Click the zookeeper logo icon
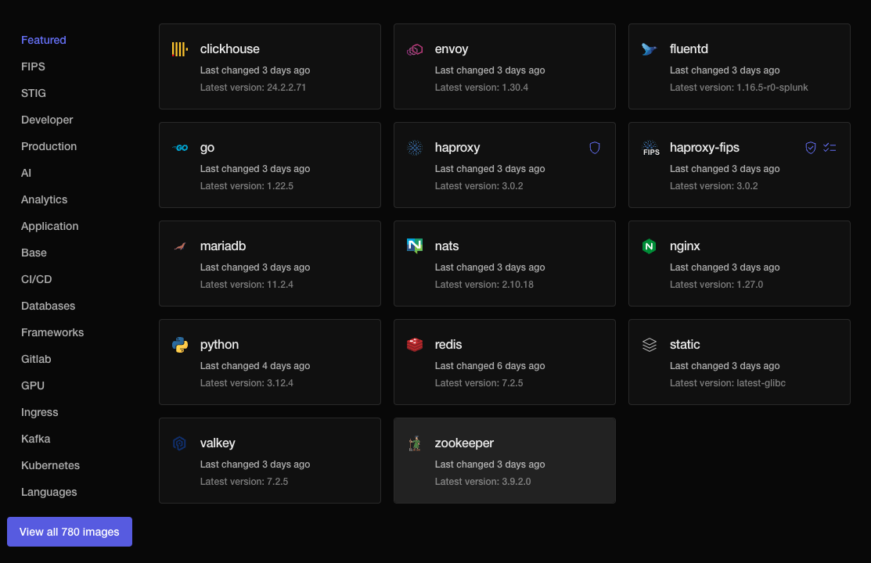The width and height of the screenshot is (871, 563). (414, 443)
